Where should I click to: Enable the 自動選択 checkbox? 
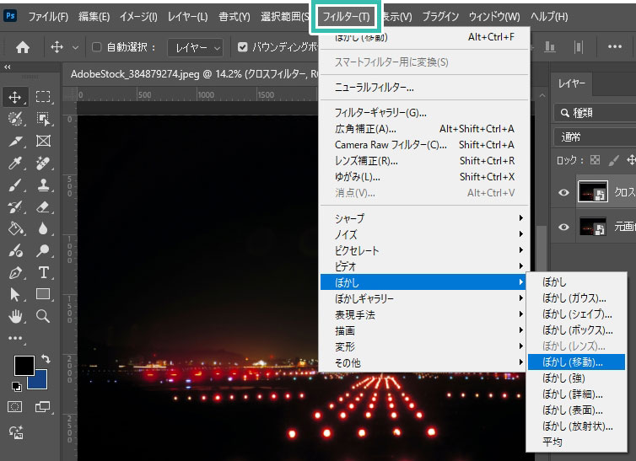click(x=96, y=48)
